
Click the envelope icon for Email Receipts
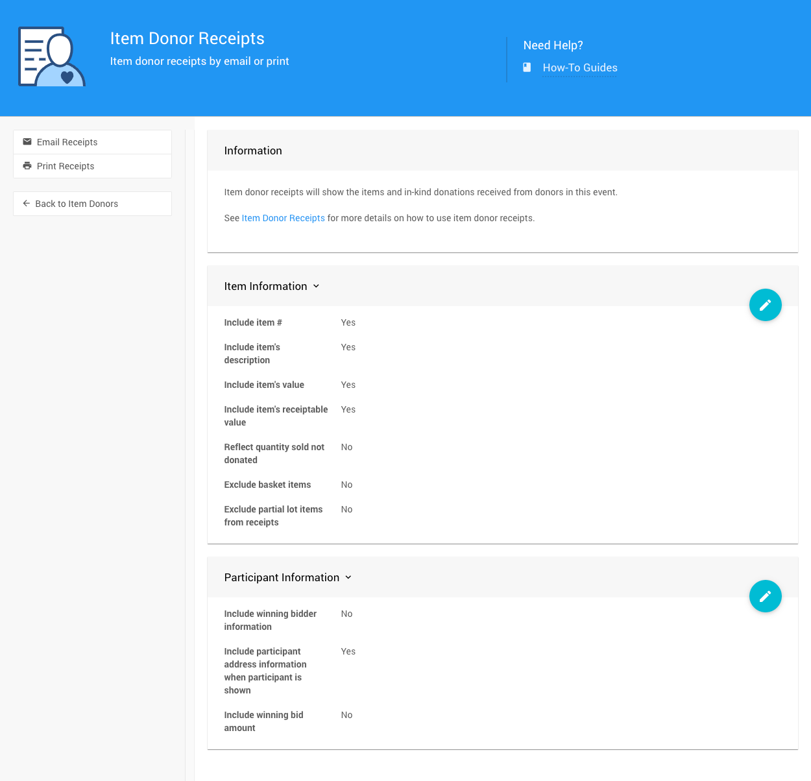(x=27, y=142)
